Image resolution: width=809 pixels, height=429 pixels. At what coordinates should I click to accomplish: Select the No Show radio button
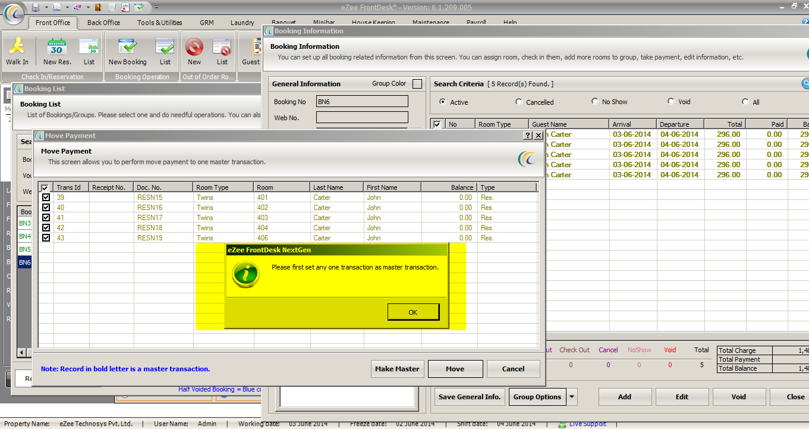595,102
